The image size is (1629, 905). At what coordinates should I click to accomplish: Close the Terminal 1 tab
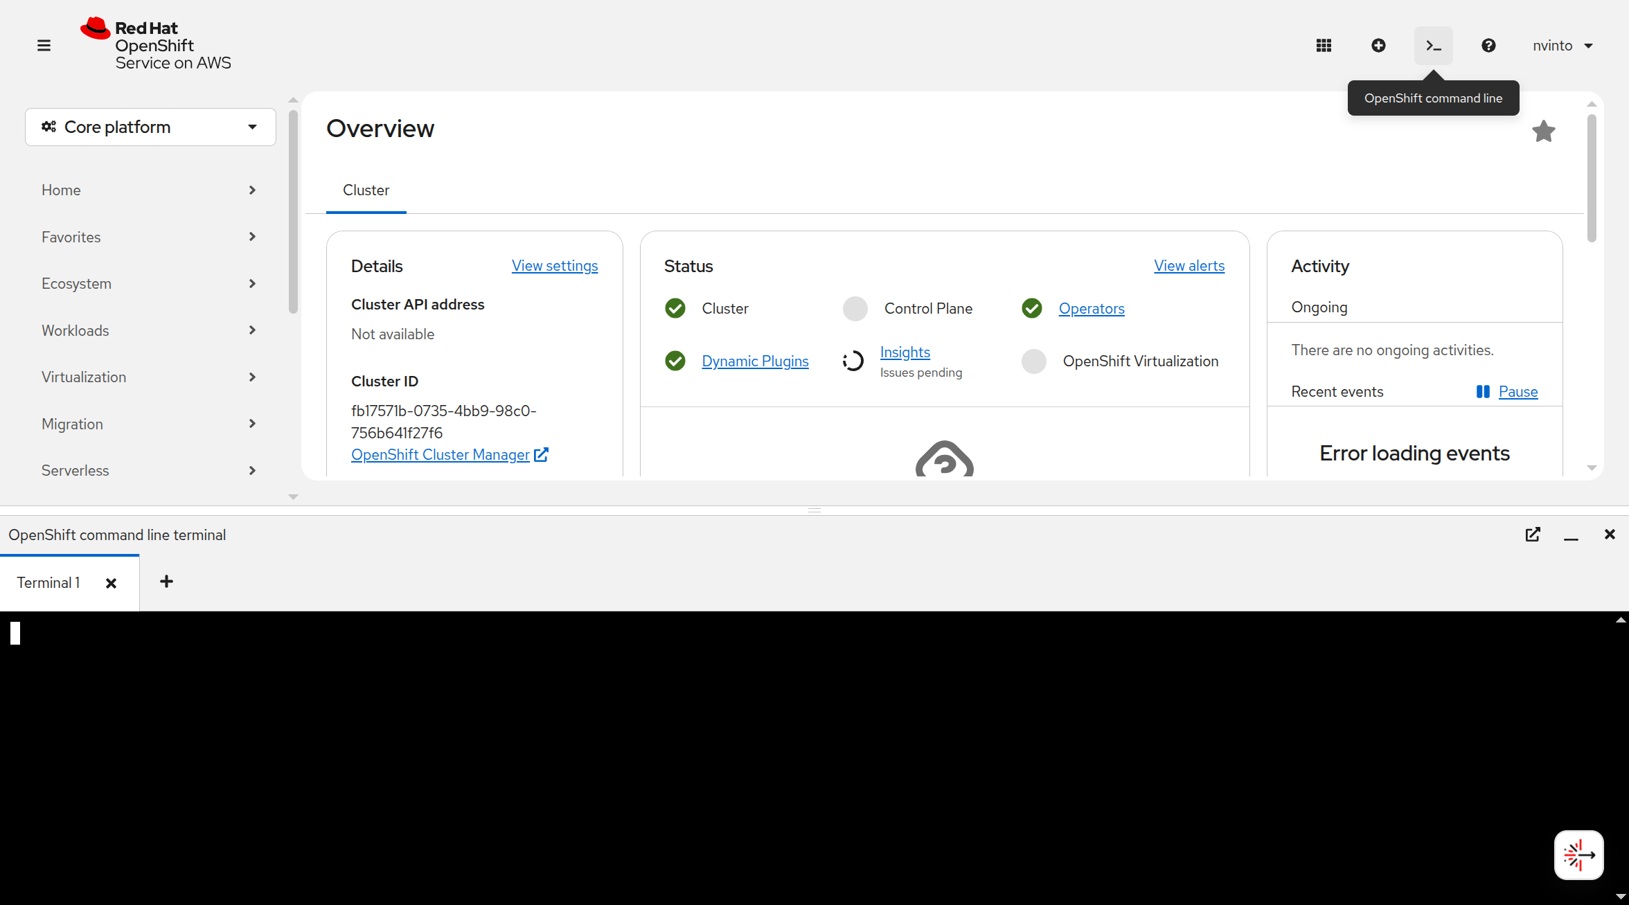pyautogui.click(x=111, y=583)
